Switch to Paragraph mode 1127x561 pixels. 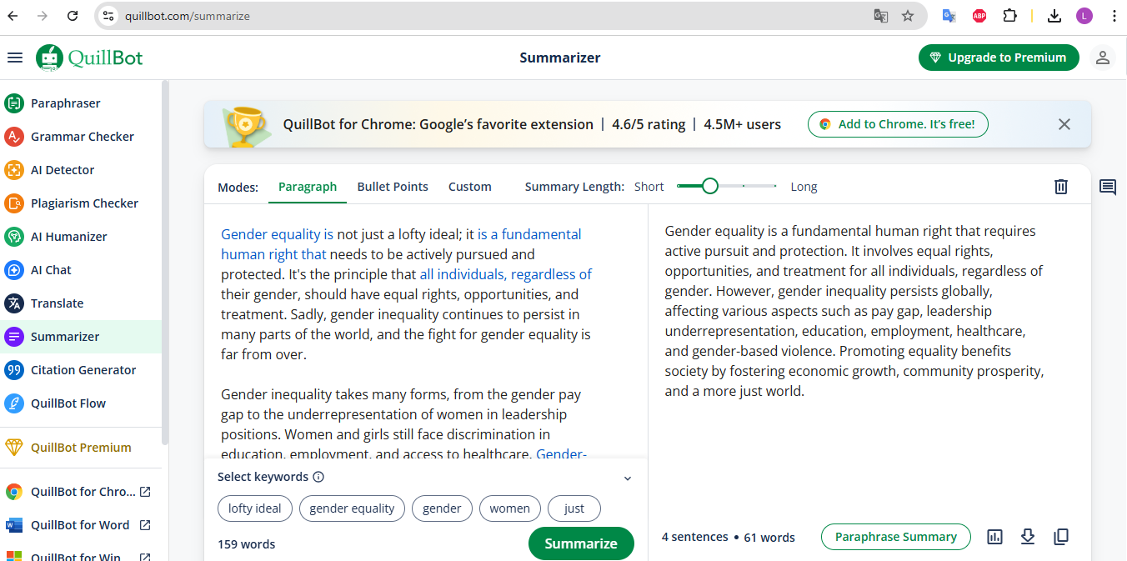click(x=308, y=187)
